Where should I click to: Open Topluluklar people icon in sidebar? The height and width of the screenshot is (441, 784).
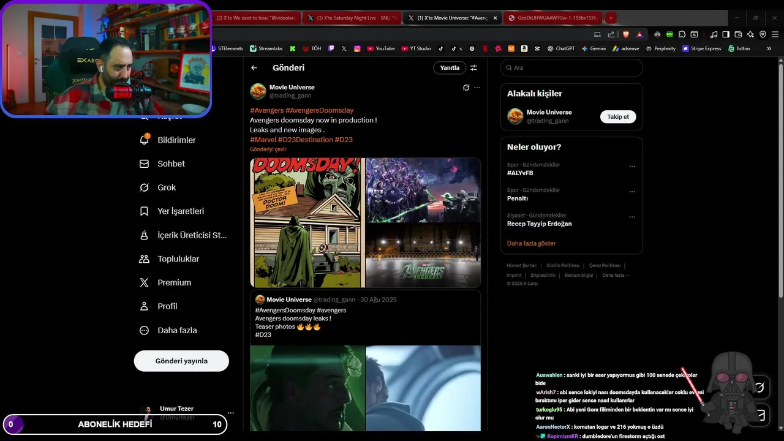[x=145, y=258]
